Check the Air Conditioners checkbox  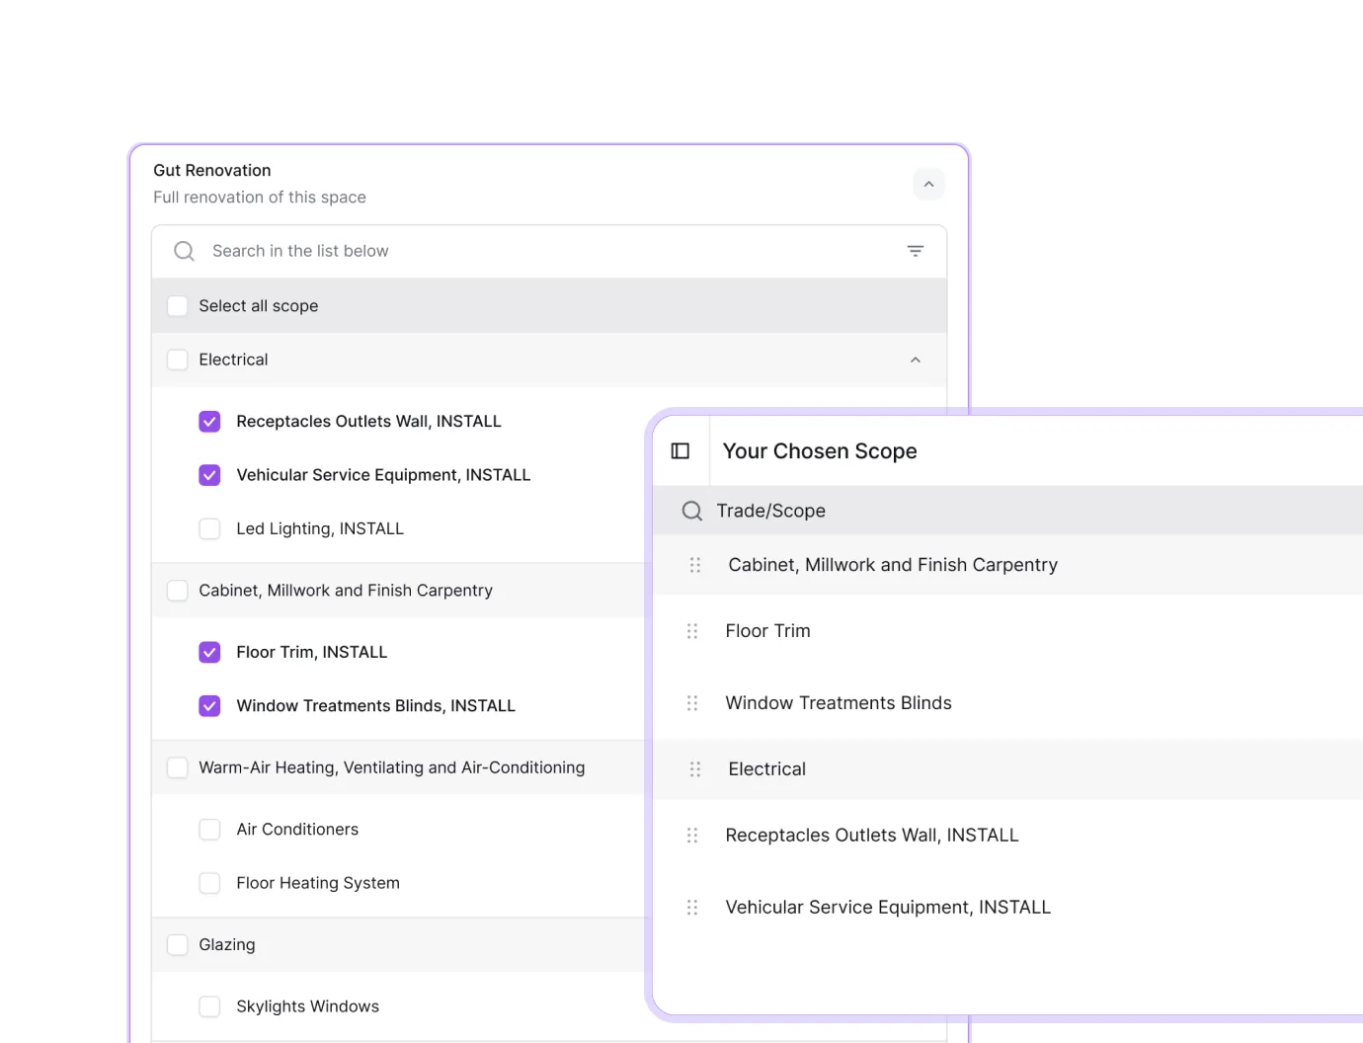209,830
